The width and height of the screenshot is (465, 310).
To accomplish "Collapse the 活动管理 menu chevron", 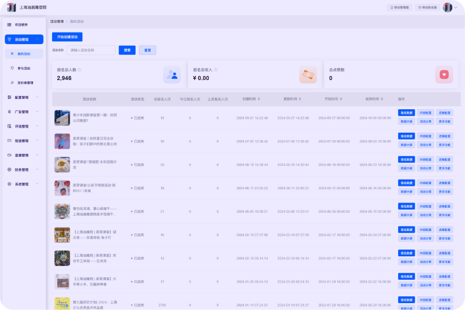I will coord(37,39).
